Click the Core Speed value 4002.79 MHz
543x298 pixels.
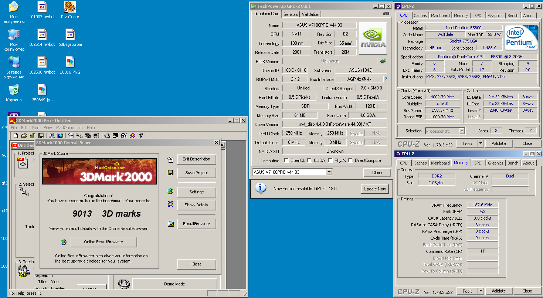coord(442,97)
